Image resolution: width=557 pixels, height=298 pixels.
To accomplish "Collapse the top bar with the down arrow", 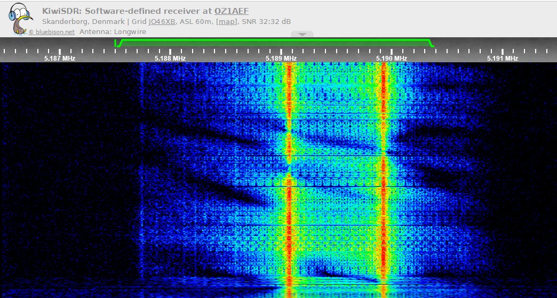I will pos(302,35).
